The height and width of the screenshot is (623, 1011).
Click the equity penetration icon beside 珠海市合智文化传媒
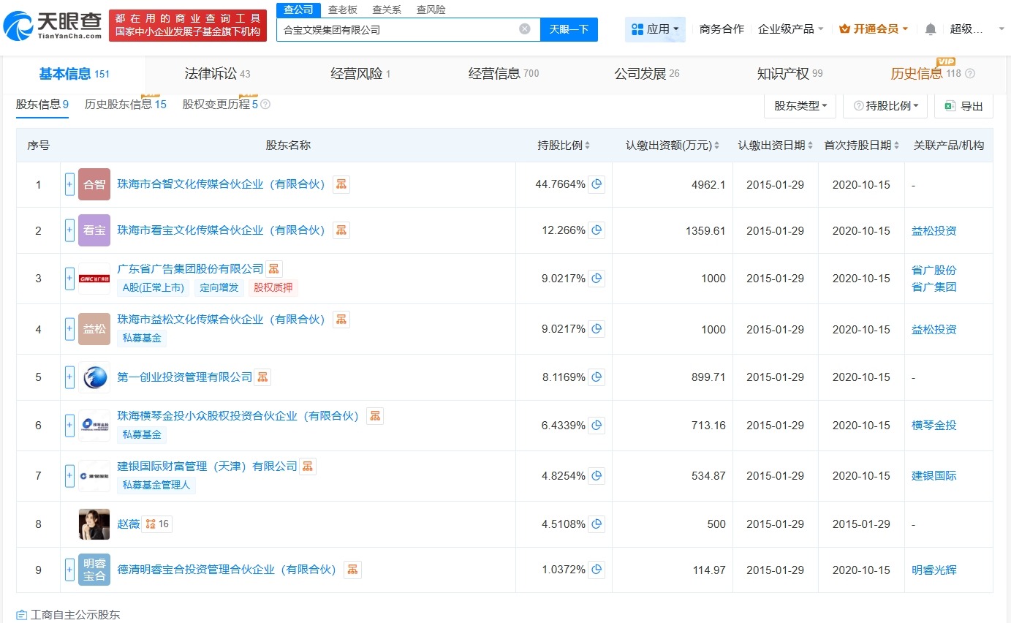(341, 184)
